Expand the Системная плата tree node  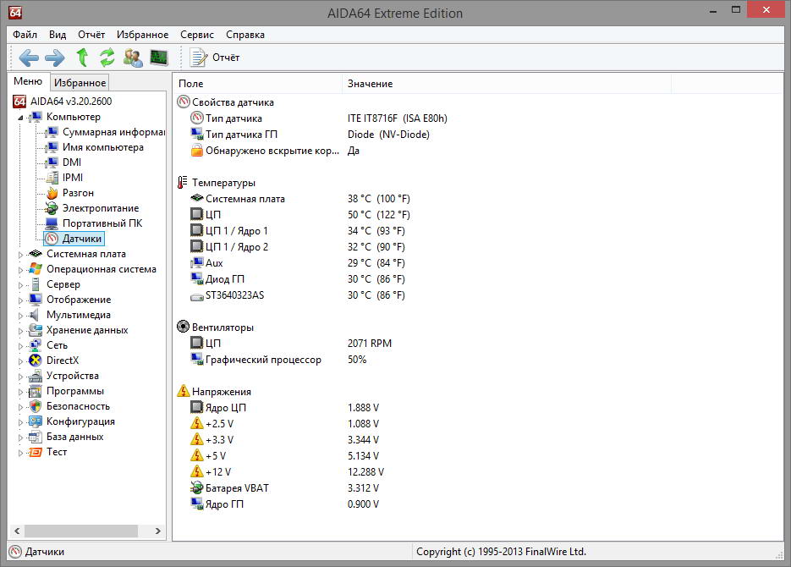20,255
